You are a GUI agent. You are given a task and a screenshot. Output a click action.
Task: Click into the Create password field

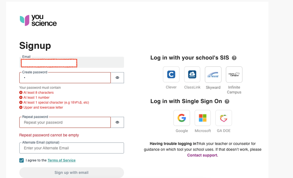coord(65,78)
